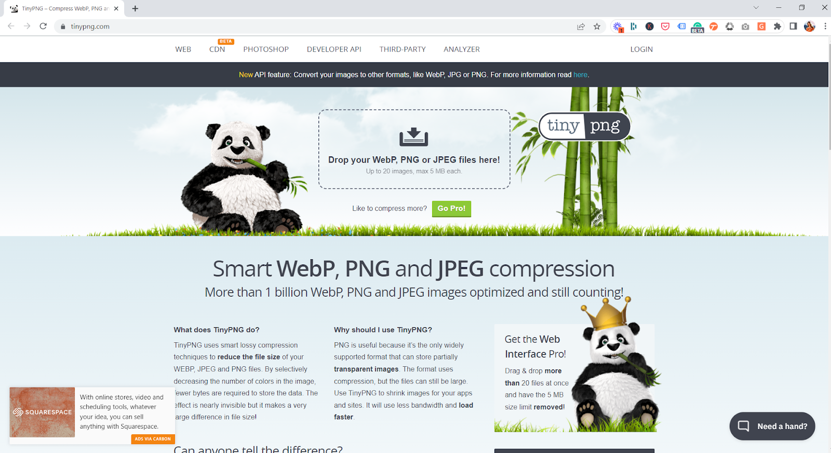Click the Go Pro! button

(x=451, y=208)
